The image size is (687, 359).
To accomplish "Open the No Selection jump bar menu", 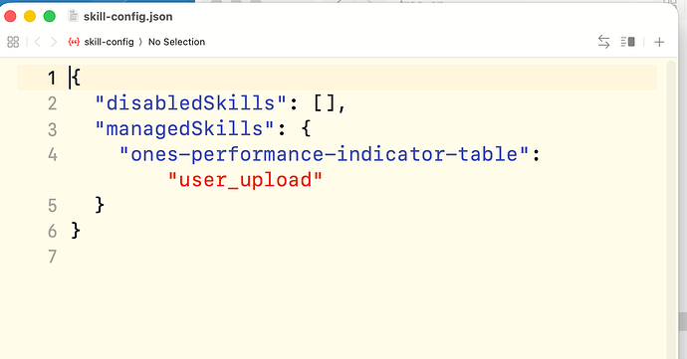I will coord(176,42).
